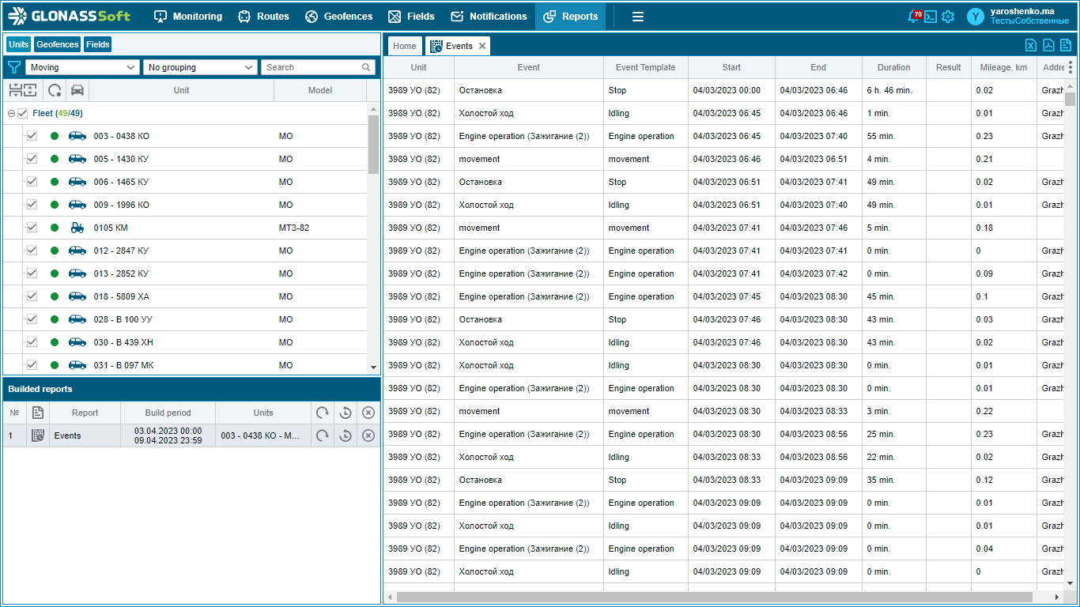Open the Fields section in top bar
The height and width of the screenshot is (607, 1080).
point(411,17)
